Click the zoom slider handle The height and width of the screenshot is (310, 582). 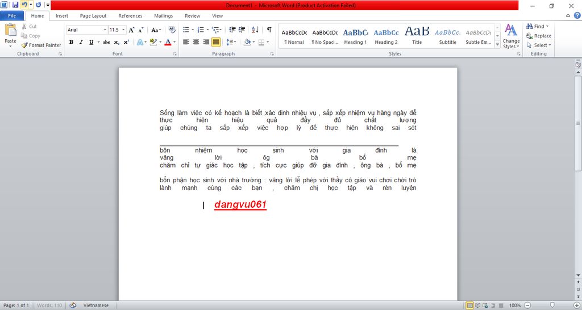552,305
